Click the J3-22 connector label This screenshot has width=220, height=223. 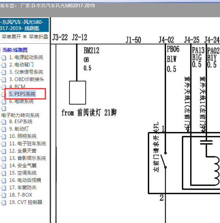pyautogui.click(x=60, y=37)
